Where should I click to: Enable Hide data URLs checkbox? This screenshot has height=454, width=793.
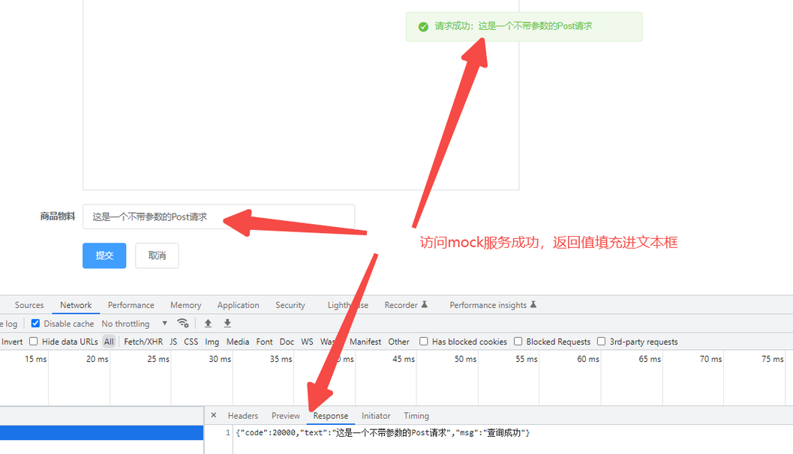click(33, 342)
